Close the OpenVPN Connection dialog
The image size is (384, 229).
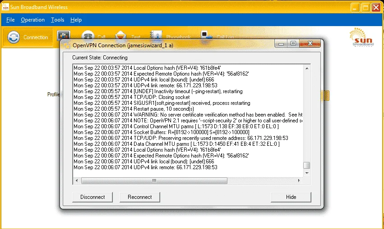point(310,44)
